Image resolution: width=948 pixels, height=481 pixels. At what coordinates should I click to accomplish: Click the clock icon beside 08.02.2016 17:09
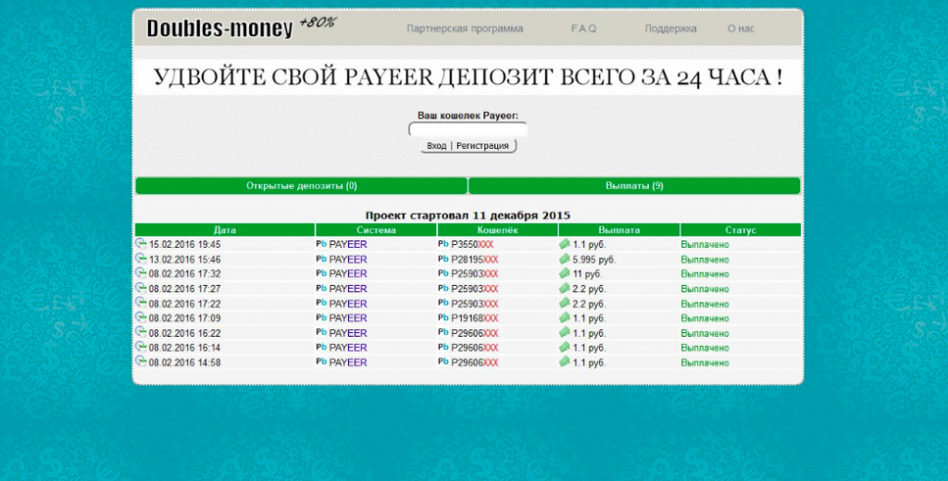coord(141,316)
